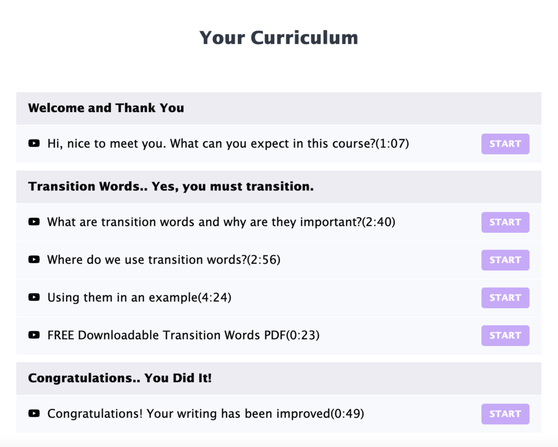Start 'Where do we use transition words?' lesson
This screenshot has width=558, height=447.
pos(505,260)
